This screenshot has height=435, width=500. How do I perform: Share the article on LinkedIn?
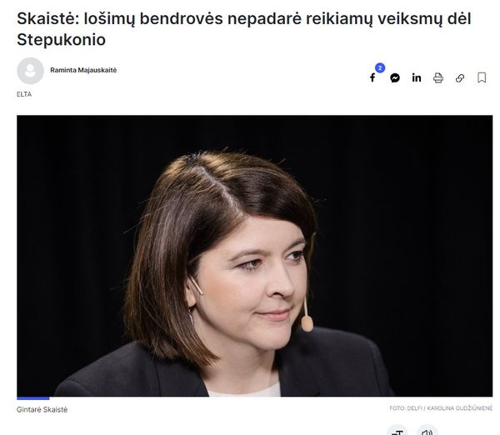tap(417, 77)
